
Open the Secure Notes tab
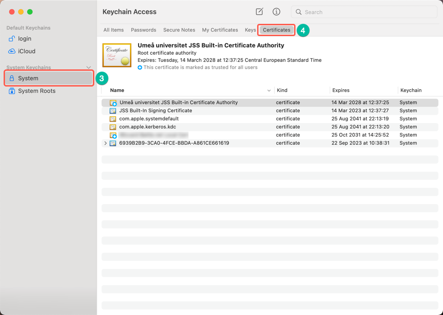tap(179, 30)
